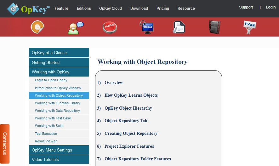Open the documents checklist icon
The height and width of the screenshot is (166, 279).
[179, 27]
